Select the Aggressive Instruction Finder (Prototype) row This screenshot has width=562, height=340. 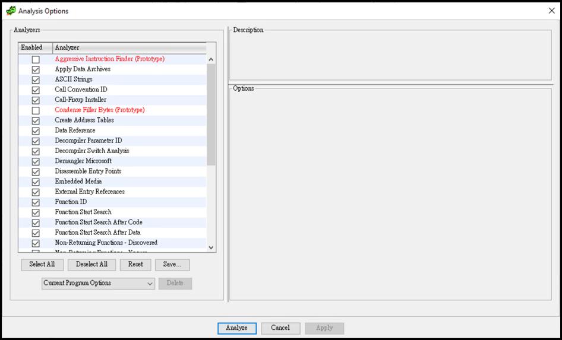coord(110,59)
